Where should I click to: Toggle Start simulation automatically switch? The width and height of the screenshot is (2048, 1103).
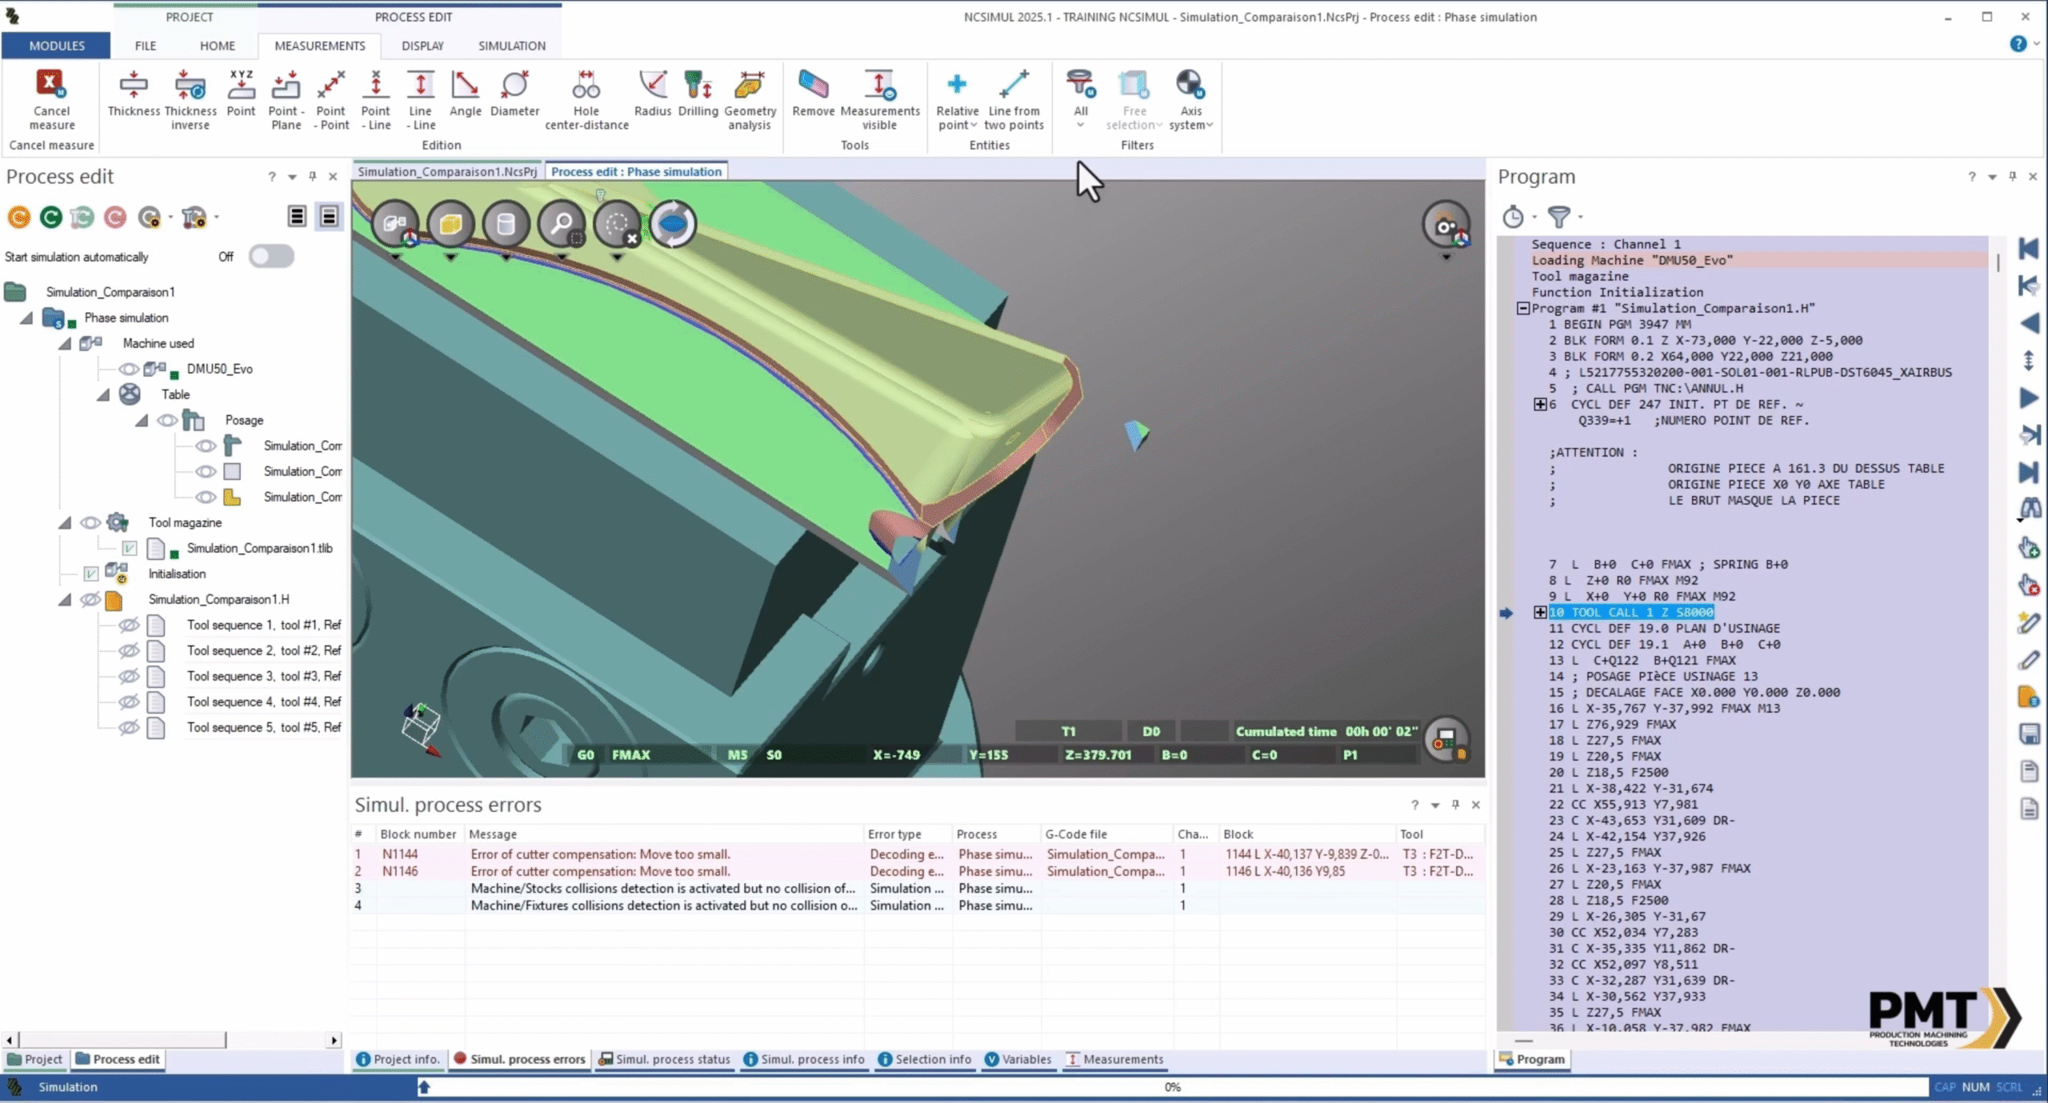[x=271, y=257]
